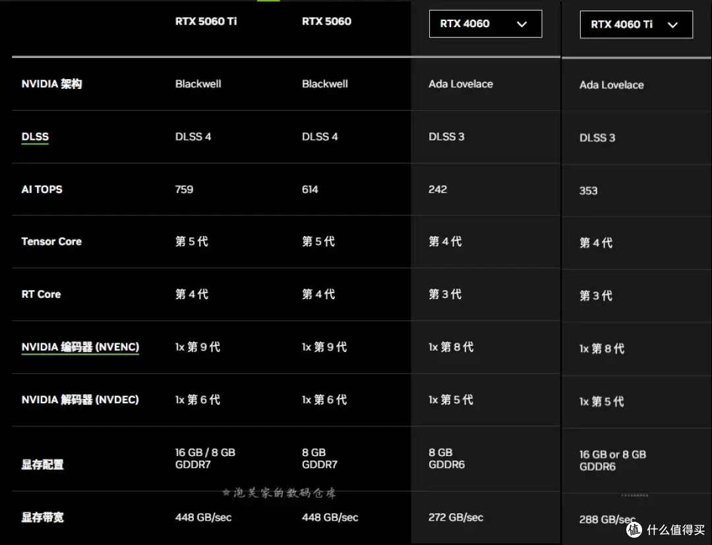Click NVENC 1x 第 8 代 for RTX 4060
The height and width of the screenshot is (545, 712).
[x=451, y=347]
